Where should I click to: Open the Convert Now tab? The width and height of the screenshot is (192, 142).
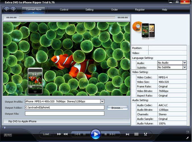[x=34, y=10]
